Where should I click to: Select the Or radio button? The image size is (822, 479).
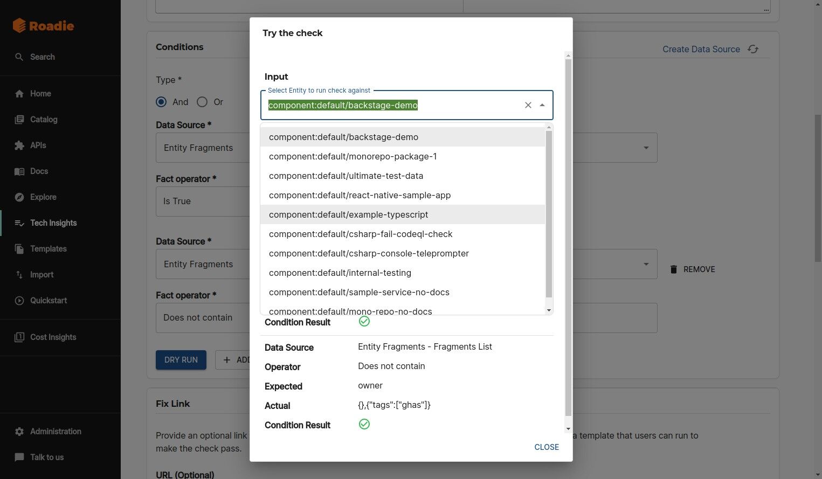202,102
